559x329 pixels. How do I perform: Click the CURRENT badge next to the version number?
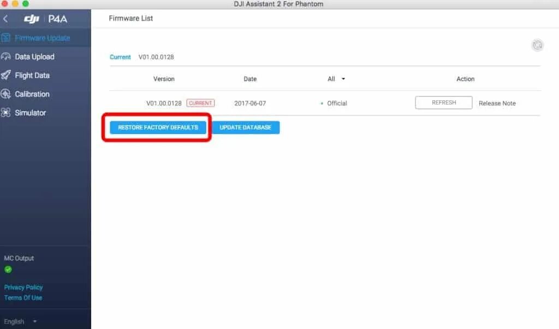pos(200,103)
